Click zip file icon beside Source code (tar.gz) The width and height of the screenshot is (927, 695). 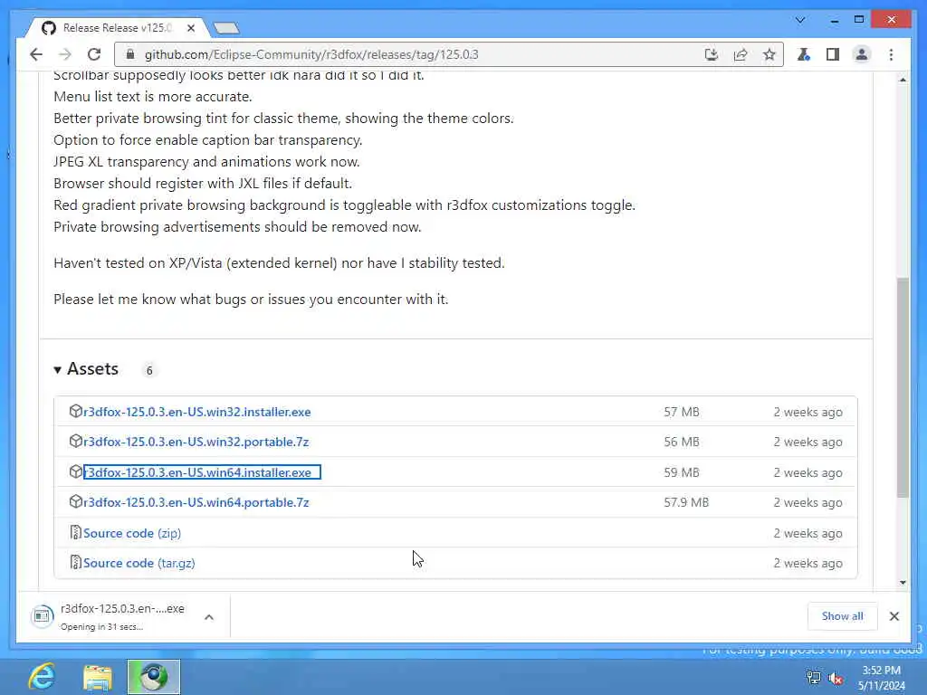coord(75,563)
